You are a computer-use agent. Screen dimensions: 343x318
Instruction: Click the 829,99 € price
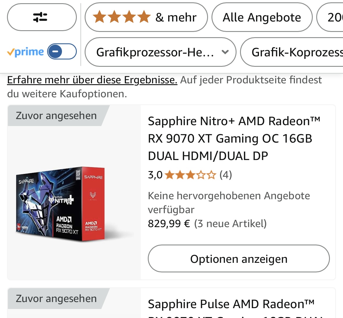pyautogui.click(x=169, y=224)
